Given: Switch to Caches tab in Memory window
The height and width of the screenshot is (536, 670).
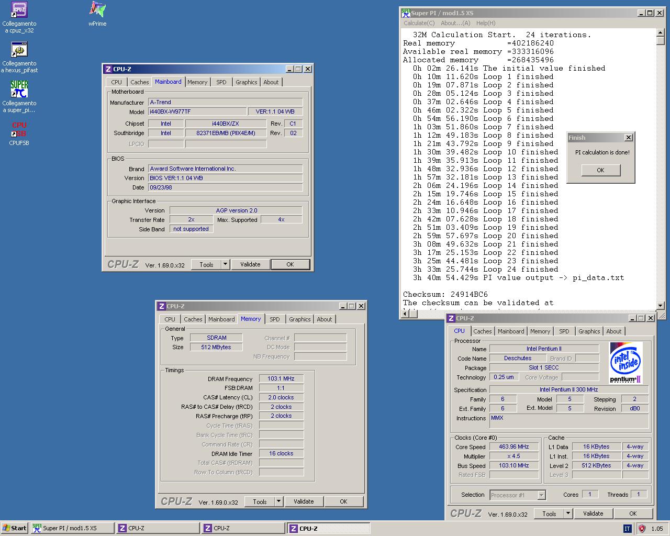Looking at the screenshot, I should pyautogui.click(x=193, y=319).
